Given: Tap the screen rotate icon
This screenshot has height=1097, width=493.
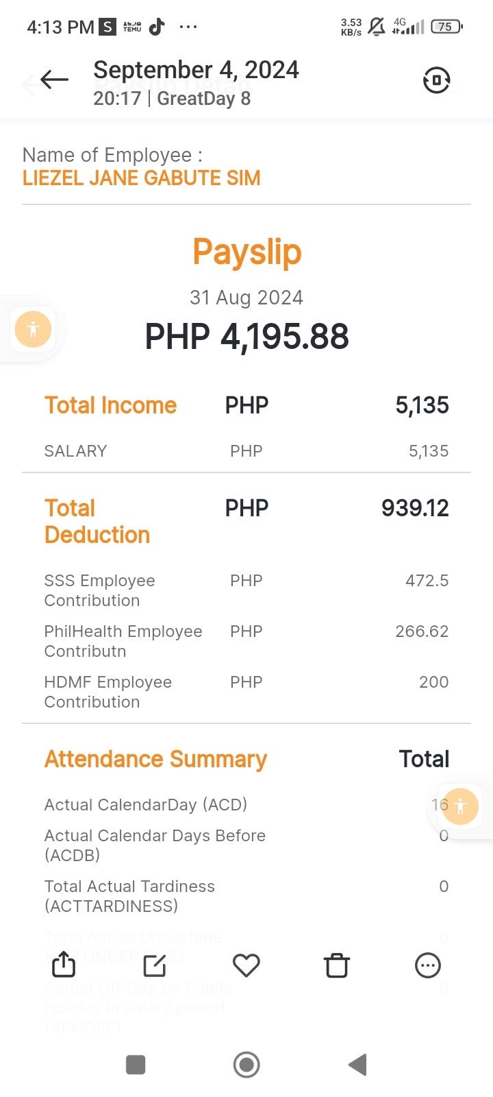Looking at the screenshot, I should pos(436,80).
